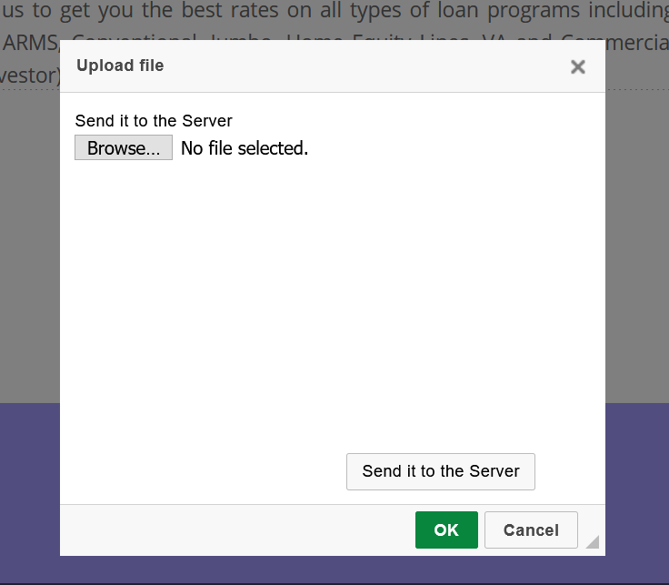
Task: Click the Browse... file button
Action: (124, 148)
